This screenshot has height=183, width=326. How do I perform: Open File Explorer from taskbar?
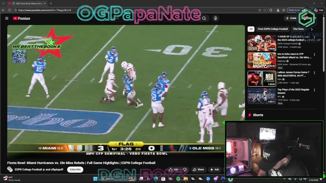pos(186,179)
